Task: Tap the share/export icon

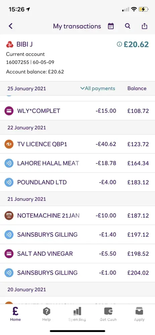Action: (x=145, y=26)
